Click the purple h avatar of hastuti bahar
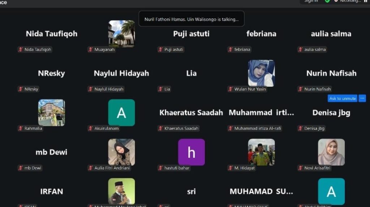The height and width of the screenshot is (207, 370). pos(192,152)
